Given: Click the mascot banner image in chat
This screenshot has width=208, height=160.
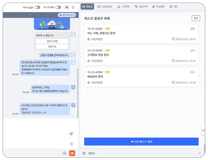Looking at the screenshot, I should [x=52, y=24].
